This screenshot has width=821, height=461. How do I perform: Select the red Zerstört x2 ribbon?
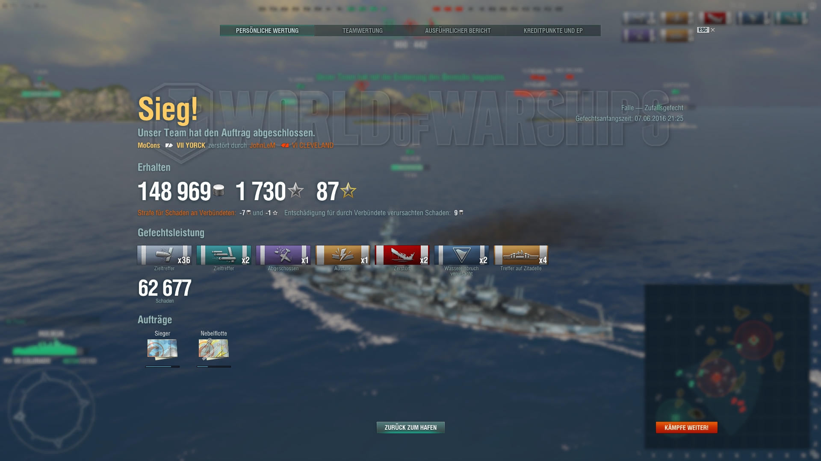coord(402,255)
